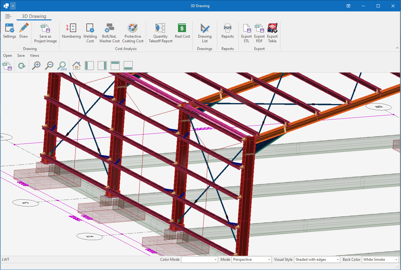
Task: Open the Views menu
Action: pyautogui.click(x=35, y=56)
